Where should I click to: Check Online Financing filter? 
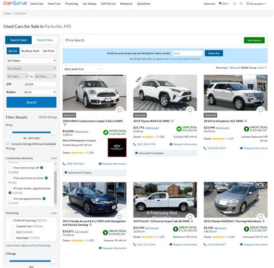coord(9,221)
